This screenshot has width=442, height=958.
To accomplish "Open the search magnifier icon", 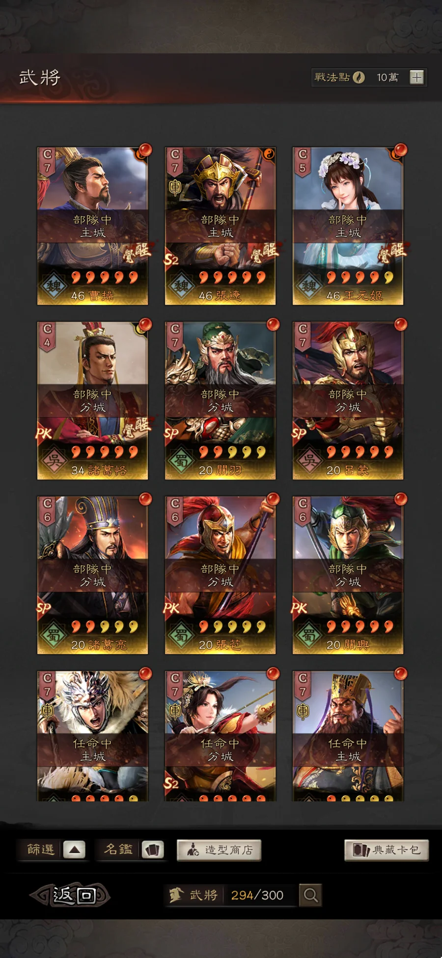I will click(310, 895).
